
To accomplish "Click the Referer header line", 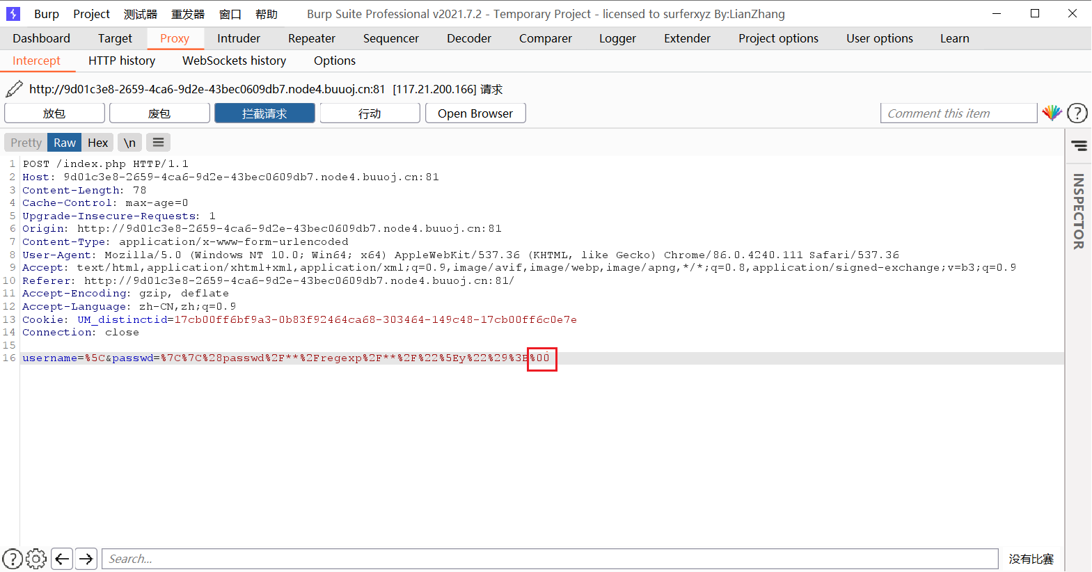I will tap(269, 281).
